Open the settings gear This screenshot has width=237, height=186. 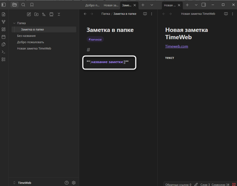pyautogui.click(x=74, y=183)
